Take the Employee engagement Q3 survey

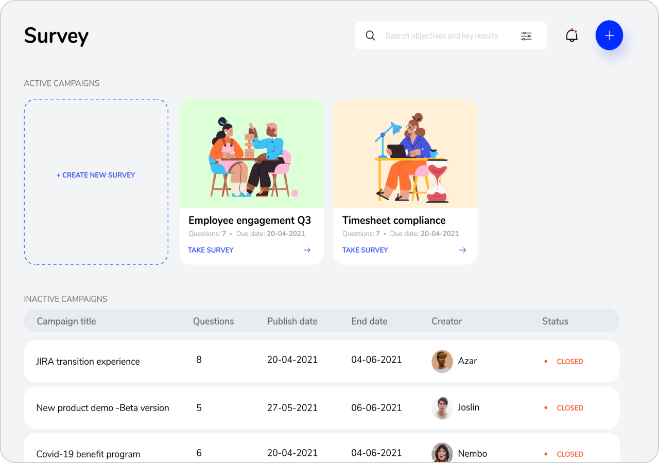pyautogui.click(x=211, y=250)
